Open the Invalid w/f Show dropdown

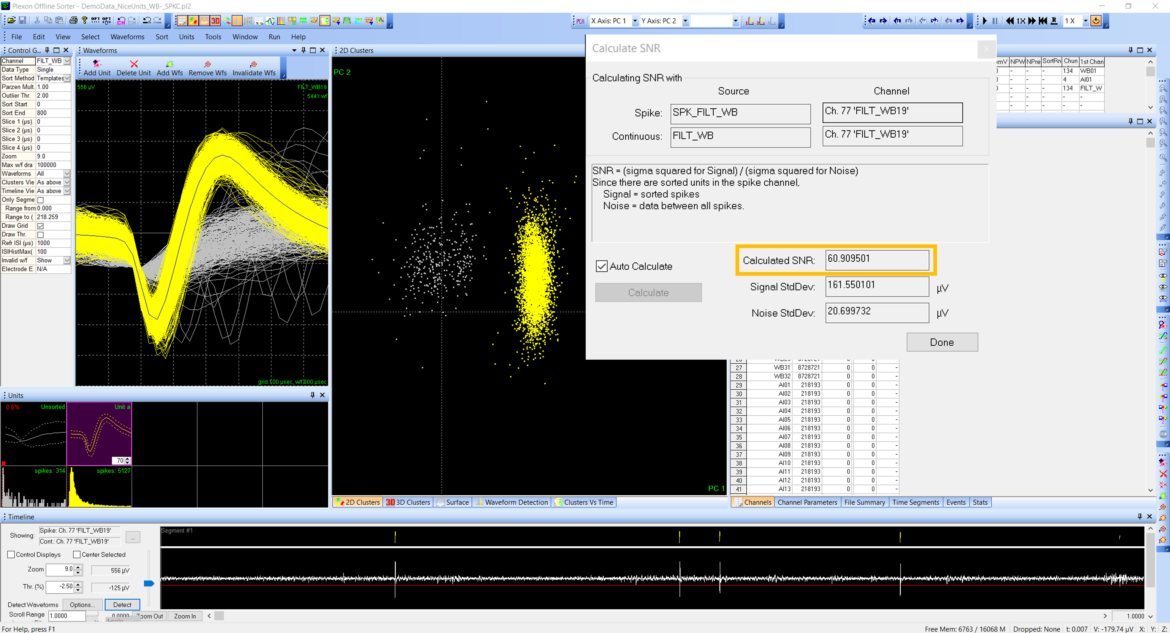point(67,261)
